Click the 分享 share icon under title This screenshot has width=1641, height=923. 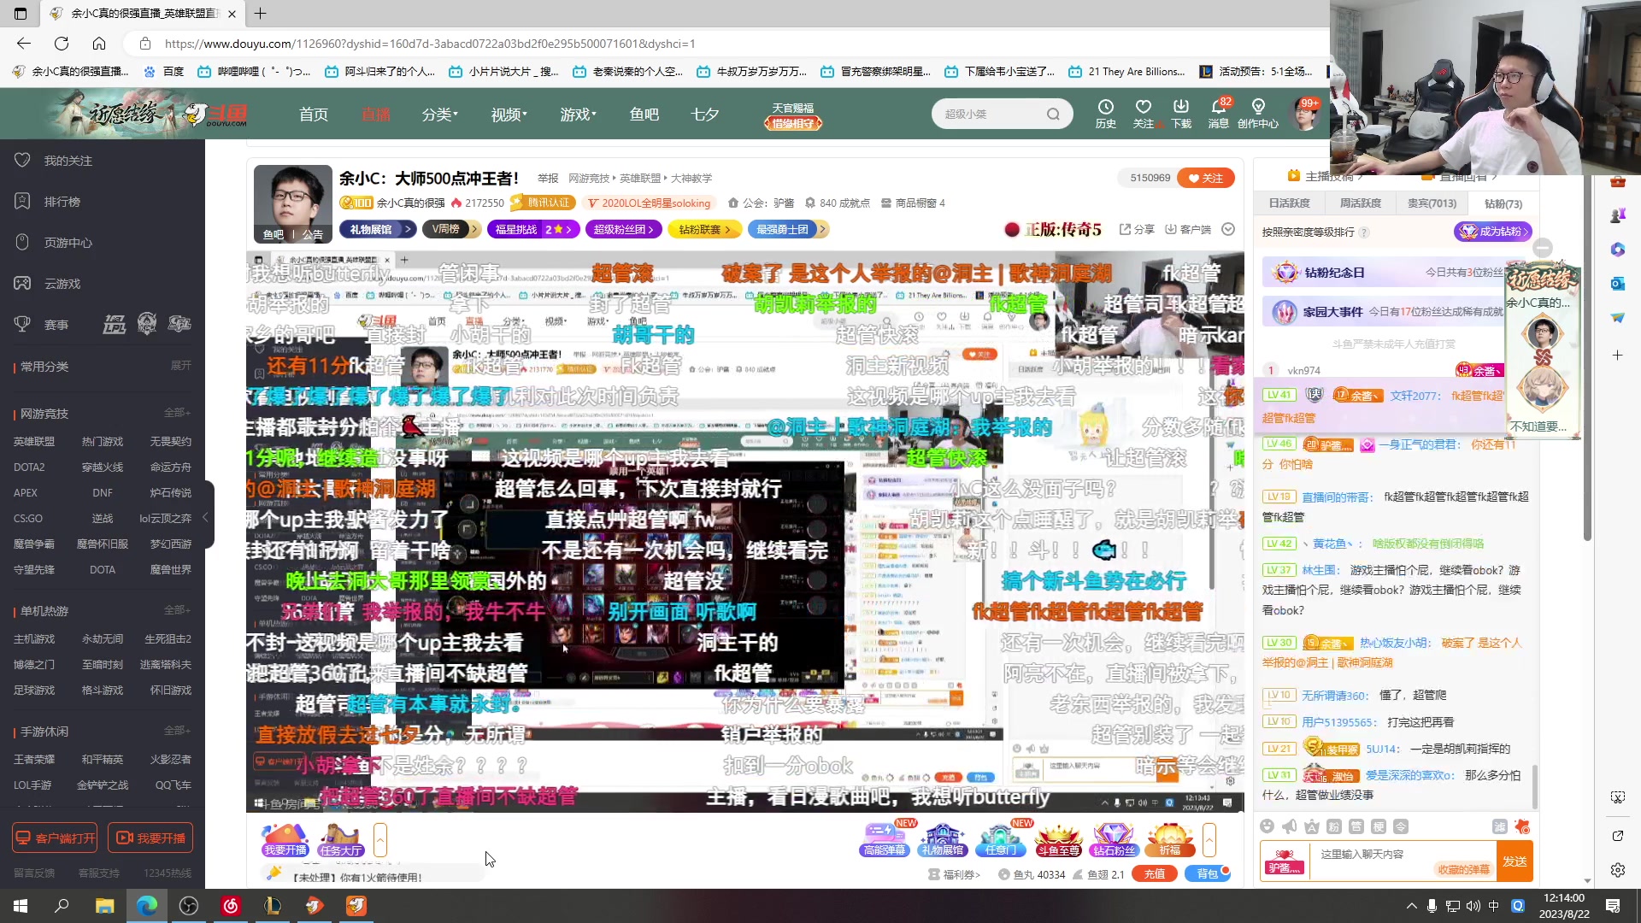(1137, 229)
